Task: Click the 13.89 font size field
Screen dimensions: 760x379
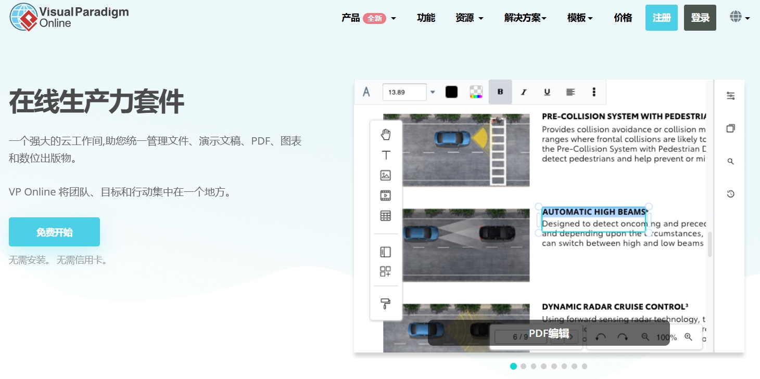Action: click(x=404, y=92)
